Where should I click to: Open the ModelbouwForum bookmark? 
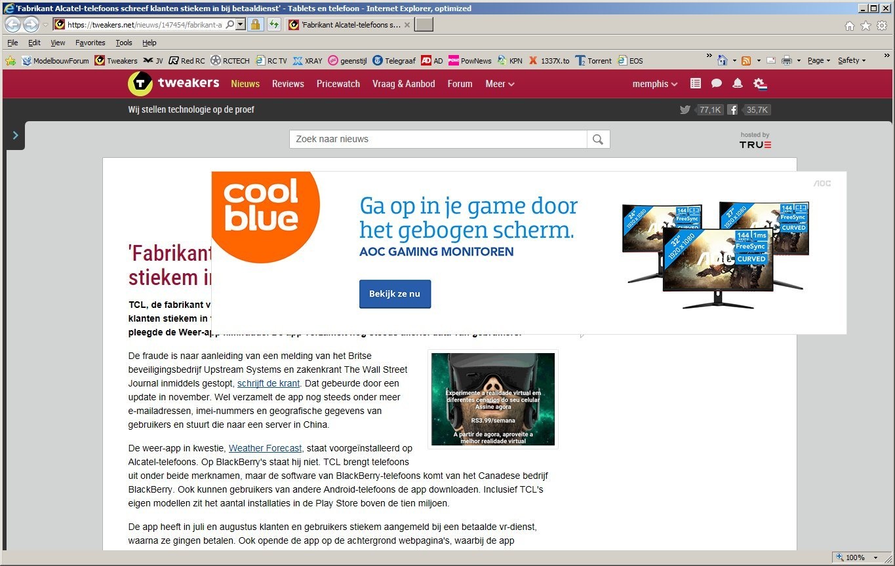point(55,61)
